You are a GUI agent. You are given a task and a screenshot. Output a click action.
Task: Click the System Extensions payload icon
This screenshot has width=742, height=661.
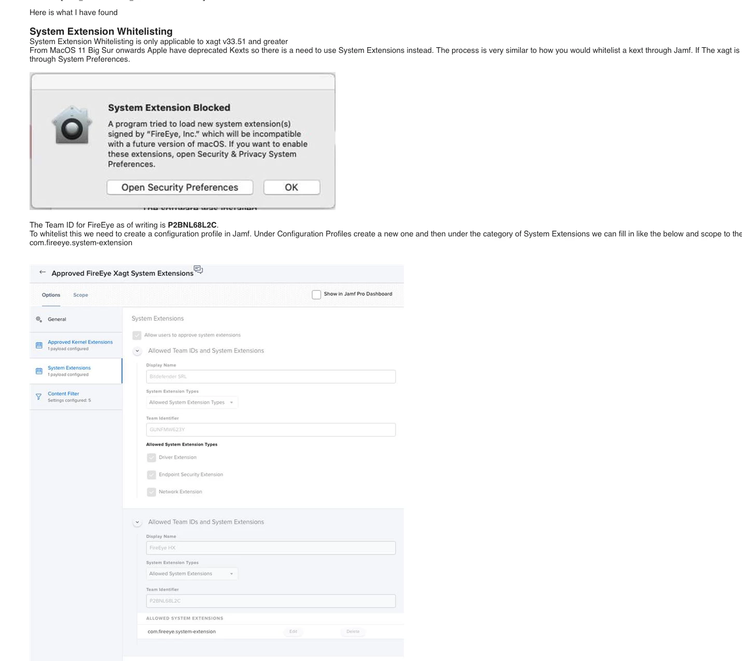pyautogui.click(x=39, y=371)
